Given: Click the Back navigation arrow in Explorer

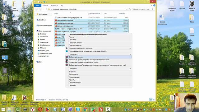Looking at the screenshot, I should click(x=37, y=9).
